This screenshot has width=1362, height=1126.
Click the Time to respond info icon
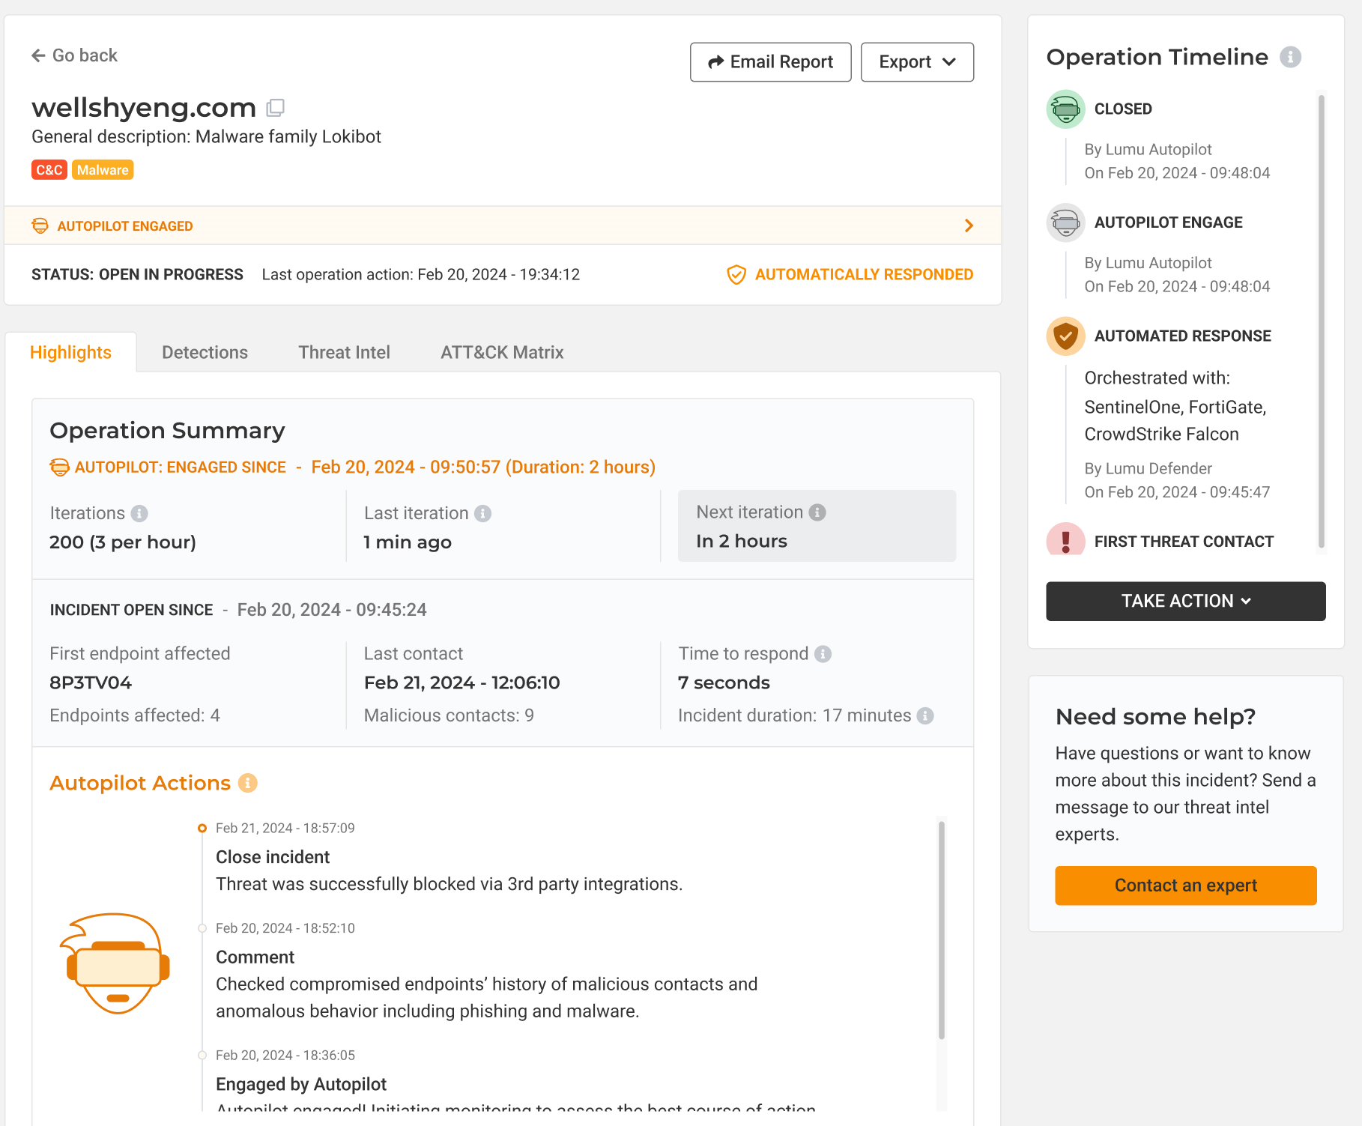click(x=823, y=654)
